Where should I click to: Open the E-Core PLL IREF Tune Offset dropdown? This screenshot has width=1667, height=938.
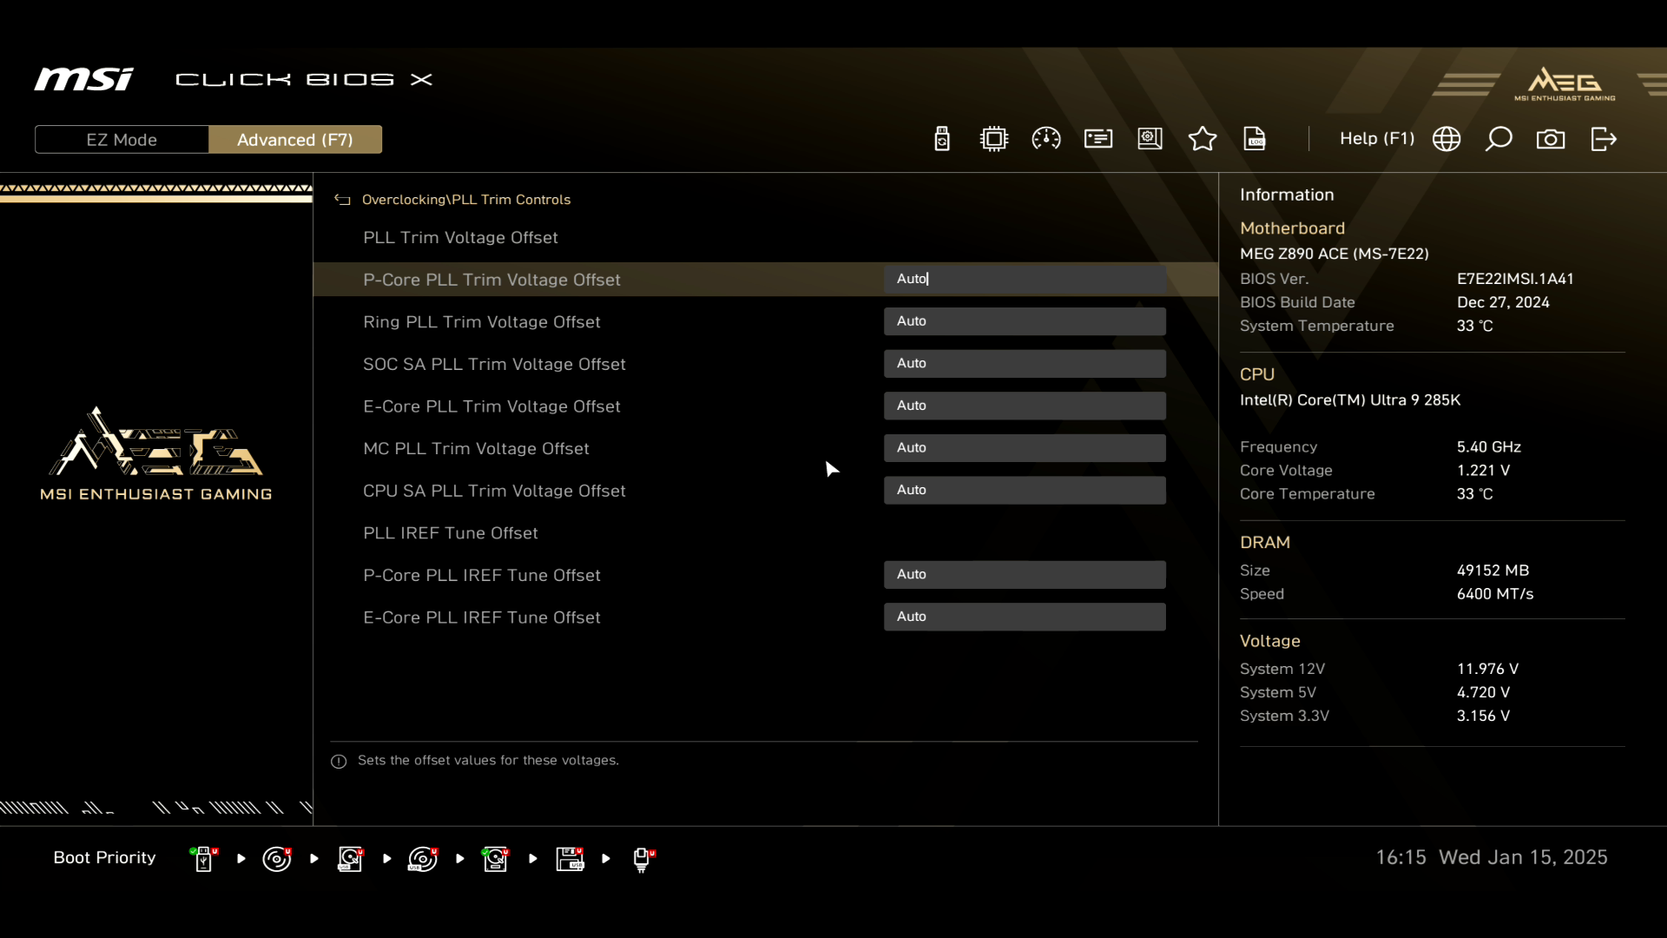[x=1025, y=617]
